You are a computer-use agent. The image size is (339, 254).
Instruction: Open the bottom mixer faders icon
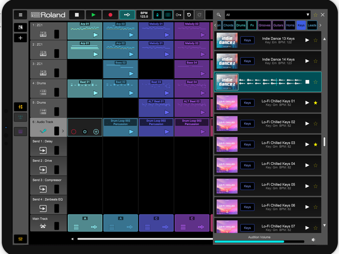click(x=20, y=239)
